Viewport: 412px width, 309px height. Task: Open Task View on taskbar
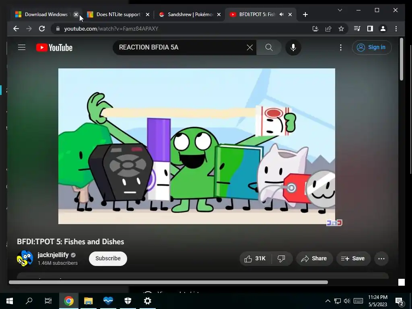coord(48,301)
